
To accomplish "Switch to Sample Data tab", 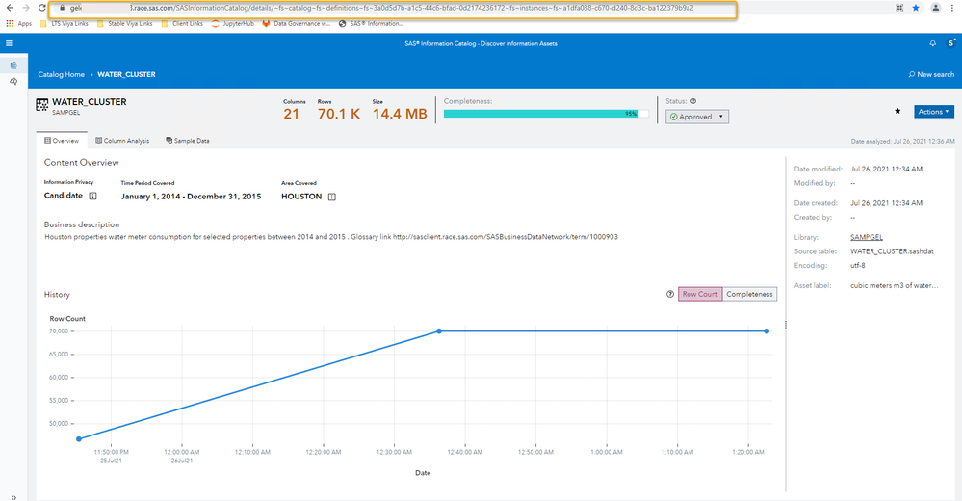I will pyautogui.click(x=188, y=141).
